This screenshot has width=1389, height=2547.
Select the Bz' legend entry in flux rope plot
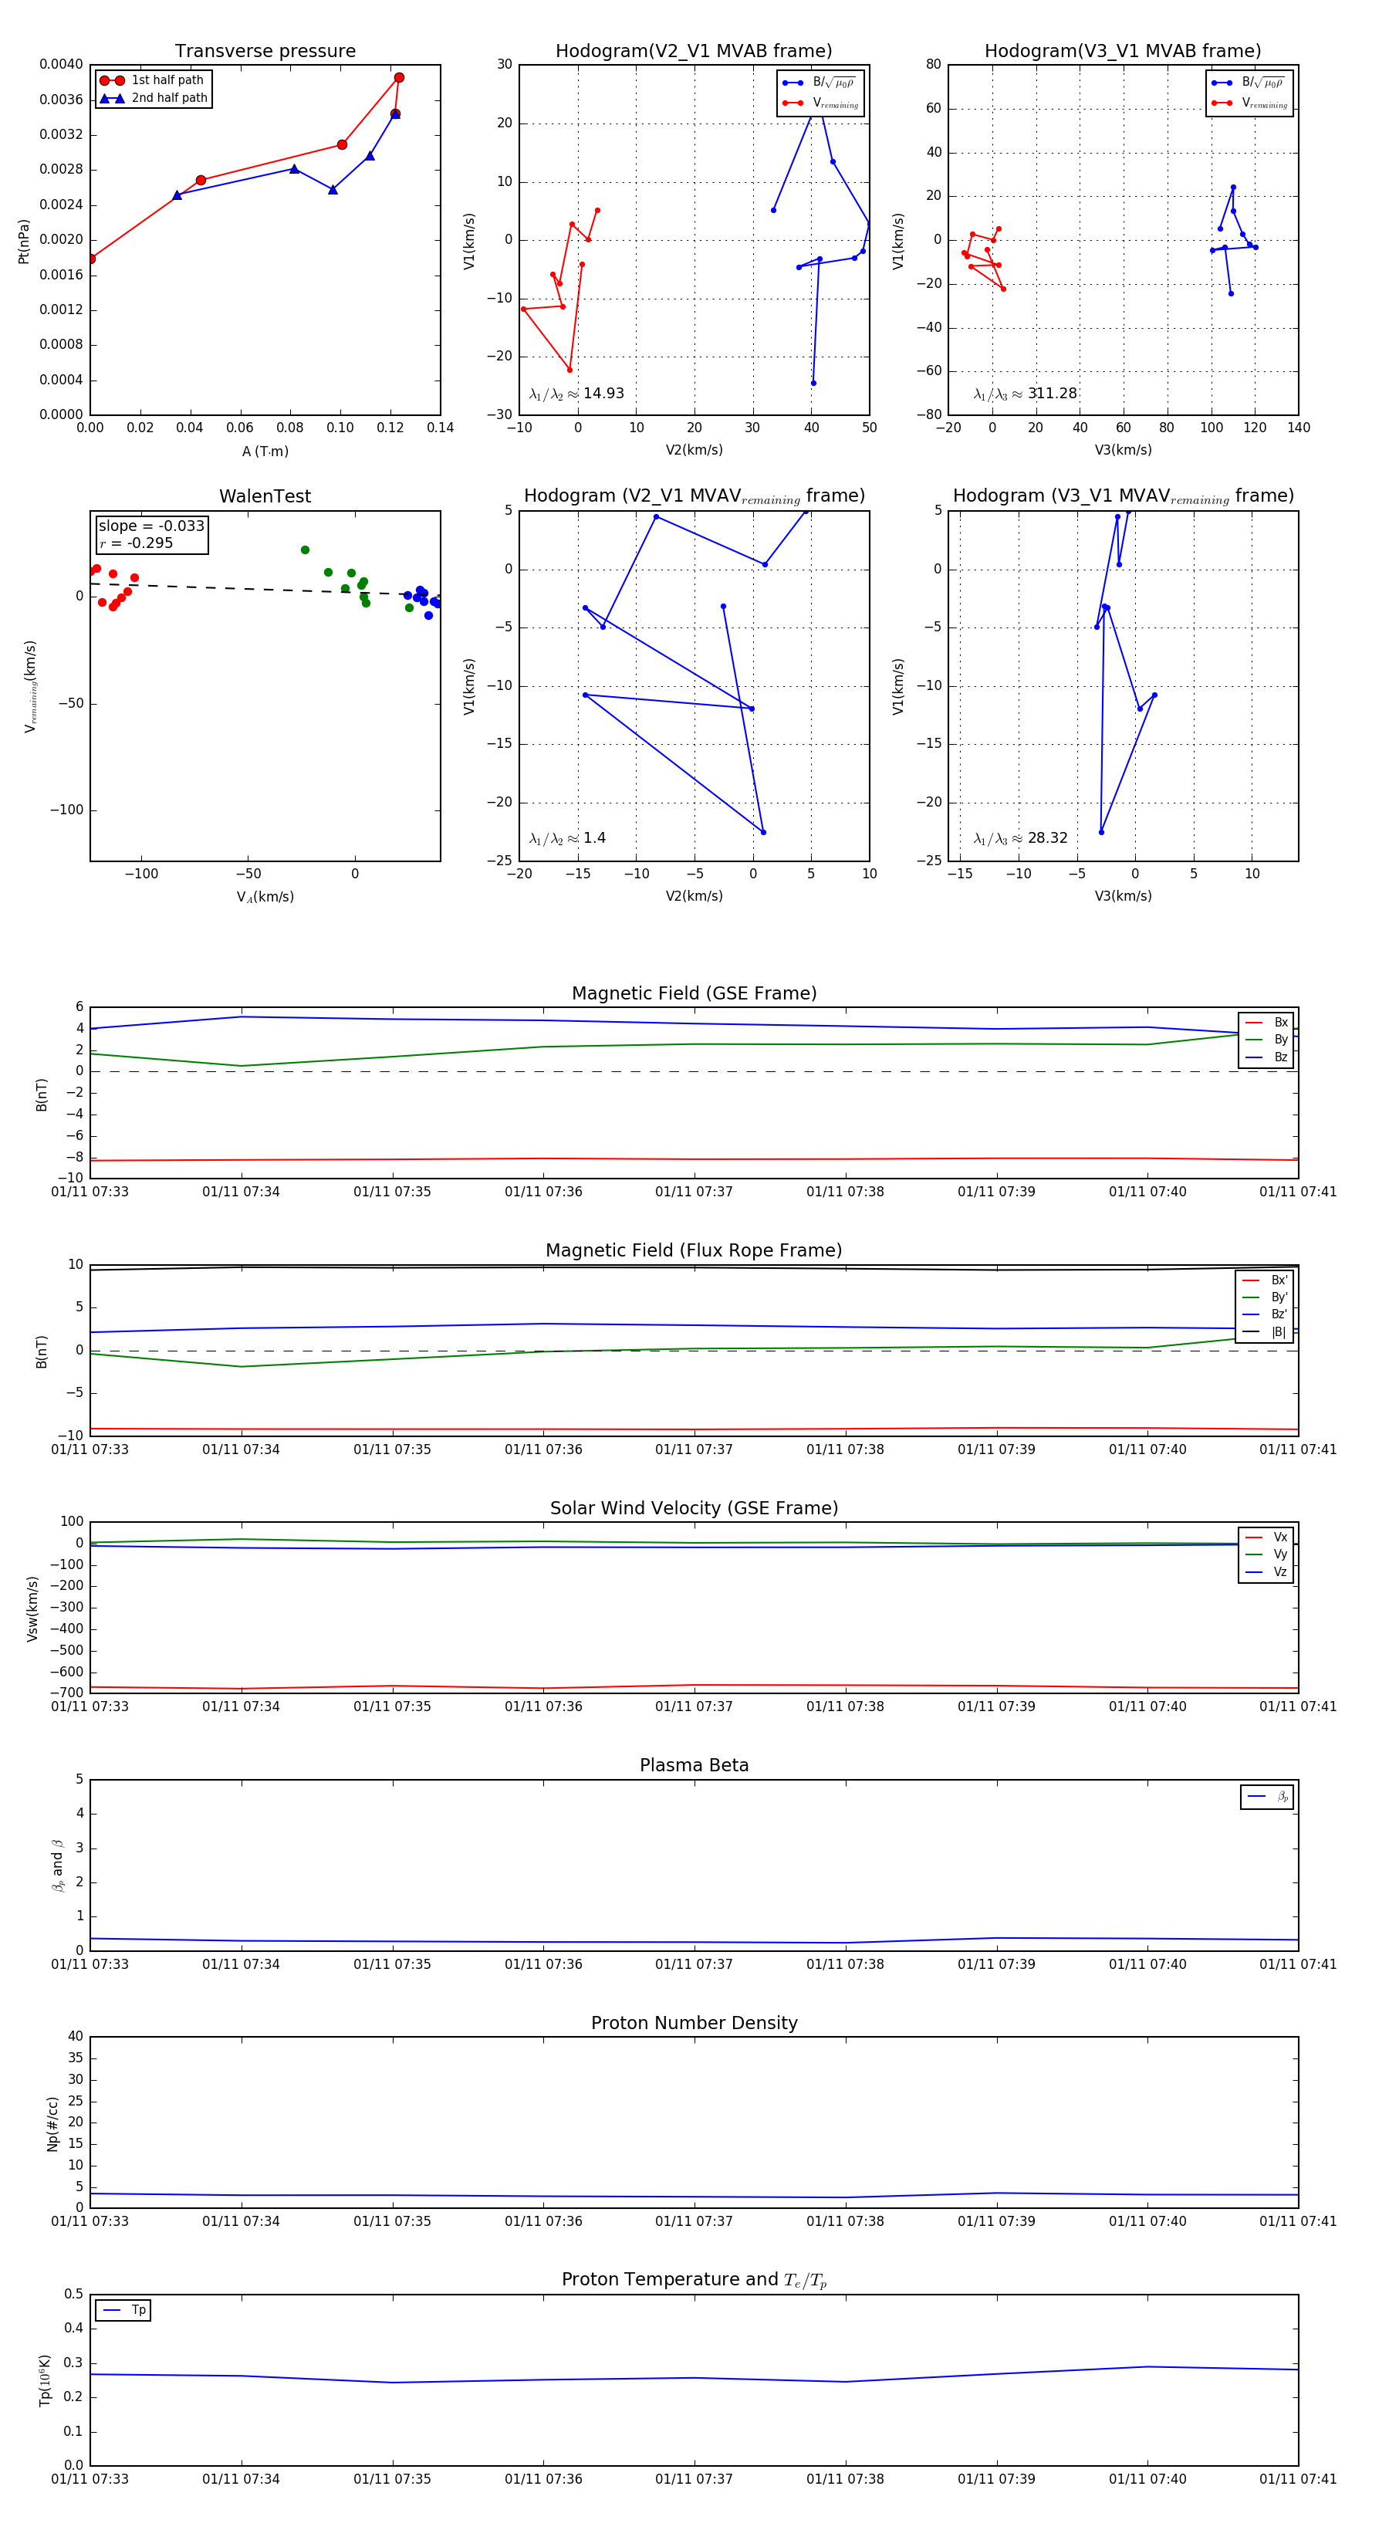pyautogui.click(x=1266, y=1314)
